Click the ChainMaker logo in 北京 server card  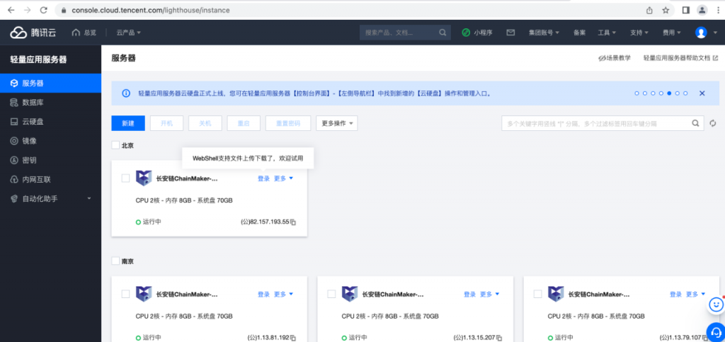pyautogui.click(x=144, y=178)
